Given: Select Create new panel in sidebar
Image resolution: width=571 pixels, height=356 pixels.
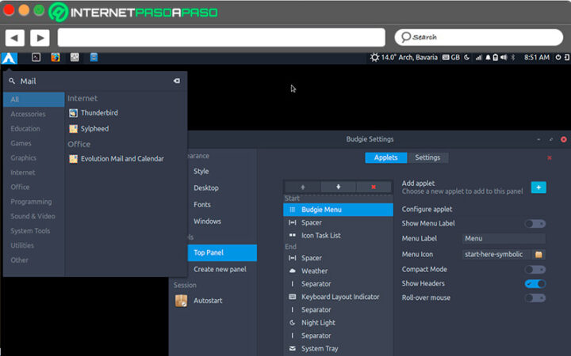Looking at the screenshot, I should coord(220,269).
